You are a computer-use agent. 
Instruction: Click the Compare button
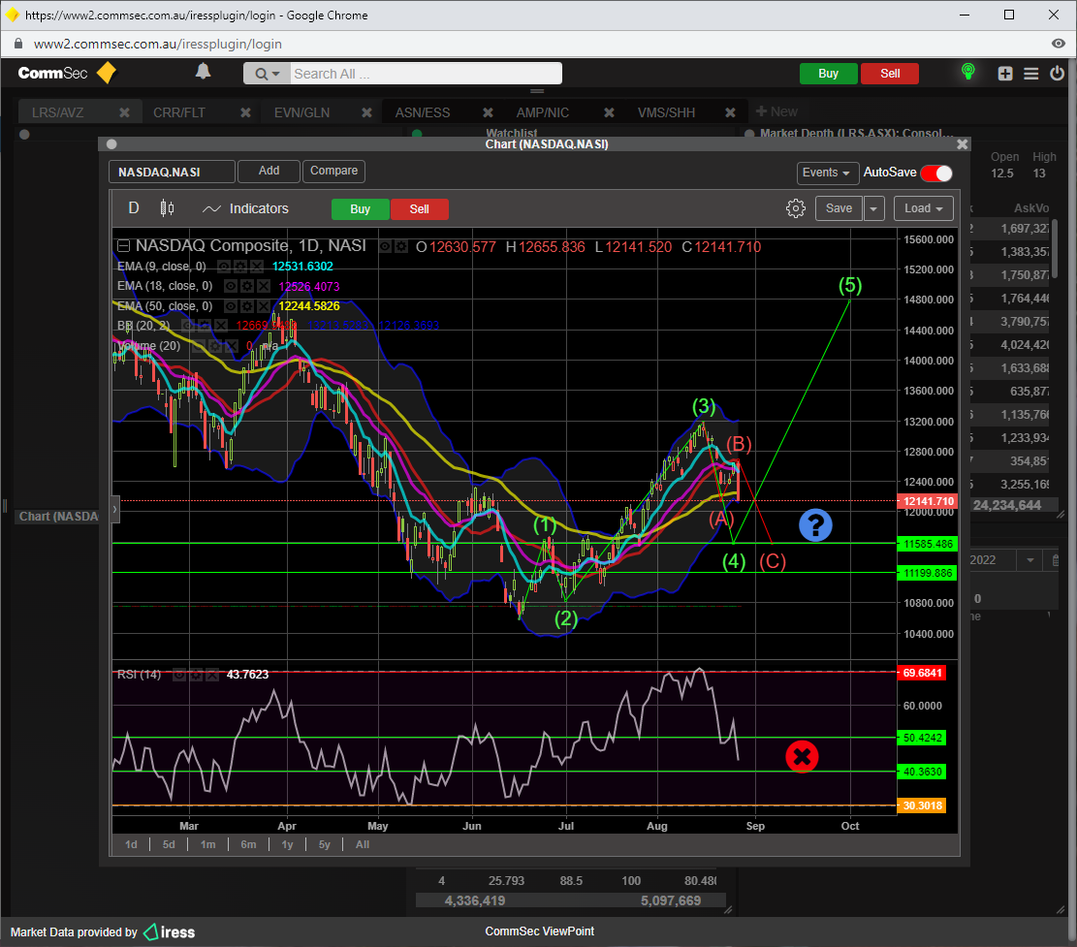[333, 171]
